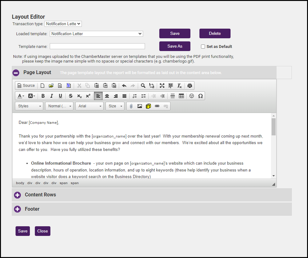Expand the Footer section

point(17,209)
